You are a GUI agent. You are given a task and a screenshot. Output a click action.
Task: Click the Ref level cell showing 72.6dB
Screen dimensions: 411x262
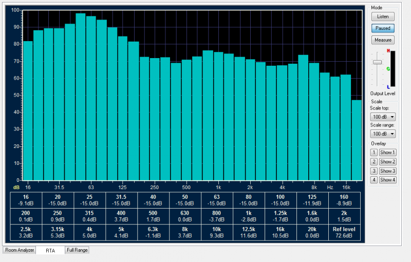345,232
